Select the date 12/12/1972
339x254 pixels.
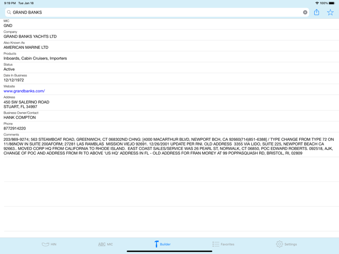(x=14, y=80)
